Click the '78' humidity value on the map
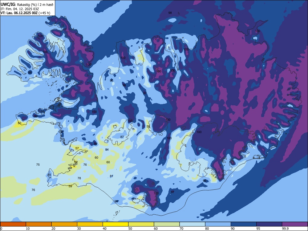308x231 pixels. point(79,178)
